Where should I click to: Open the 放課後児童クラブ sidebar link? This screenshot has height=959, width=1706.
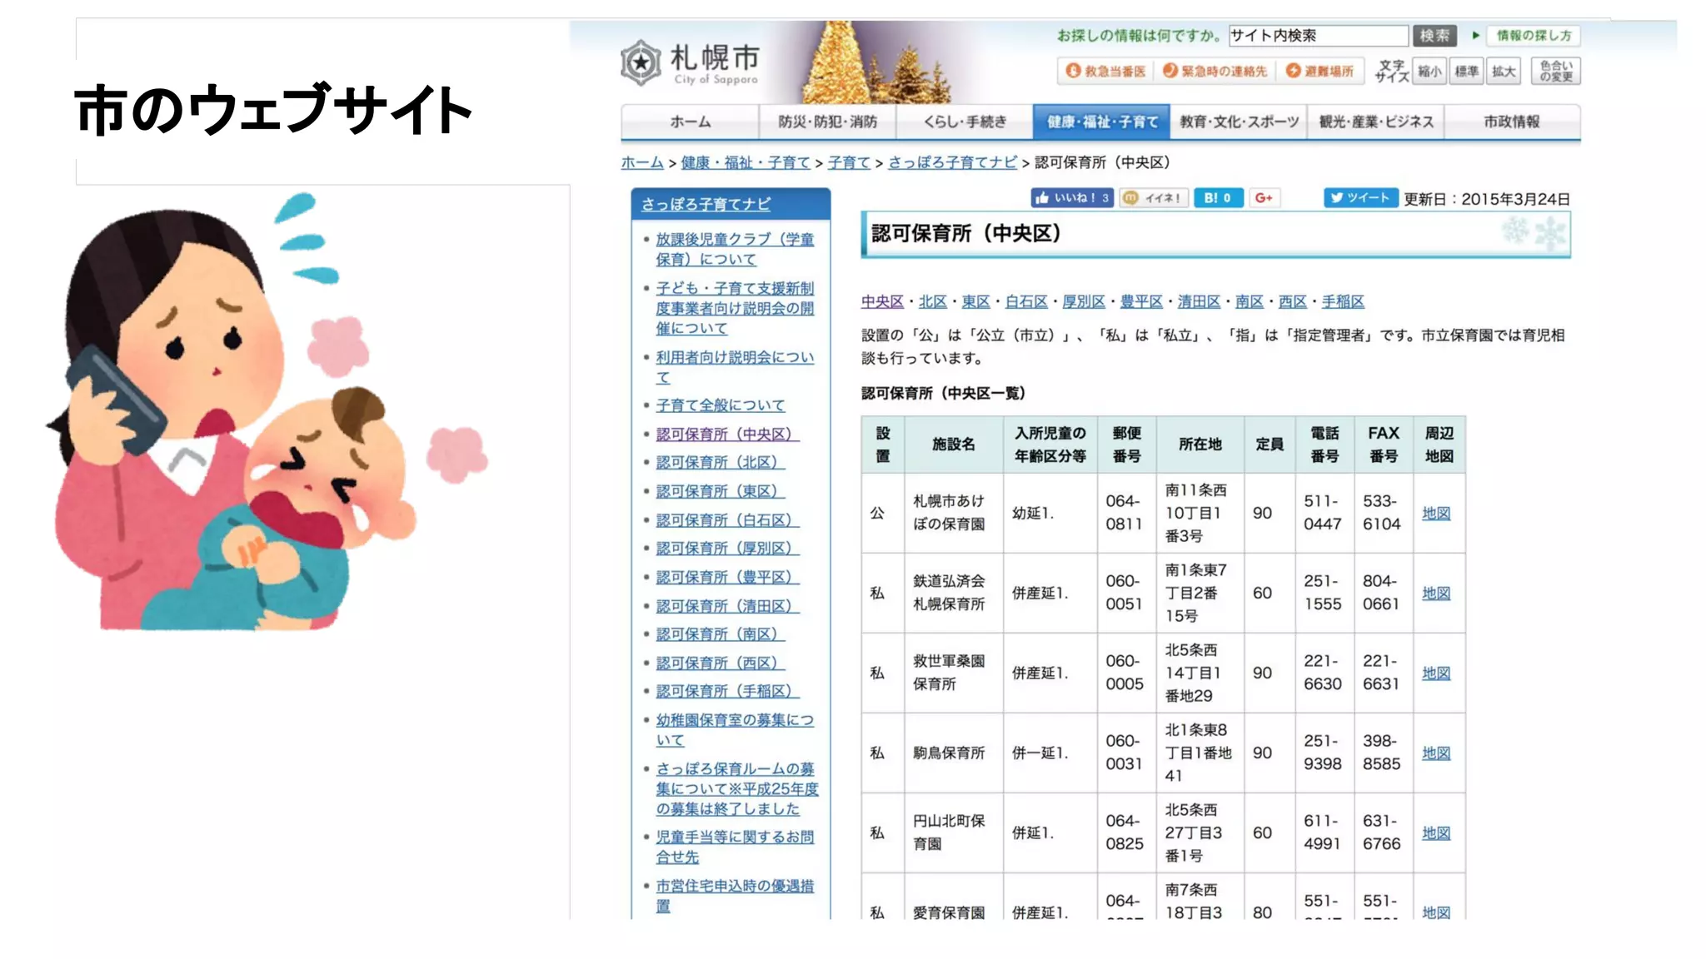tap(734, 249)
